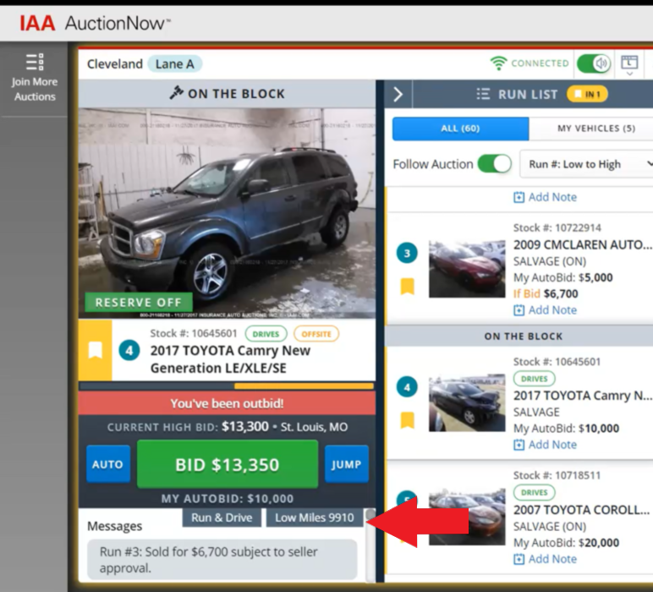Image resolution: width=653 pixels, height=592 pixels.
Task: Click Add Note for 2009 CMCLAREN vehicle
Action: pyautogui.click(x=545, y=310)
